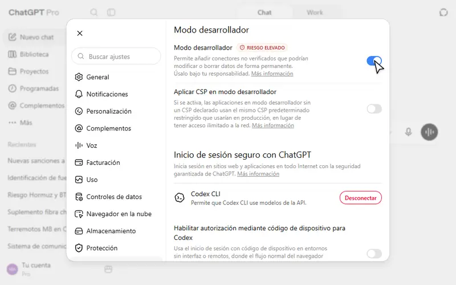The width and height of the screenshot is (456, 285).
Task: Click the Personalización icon
Action: [x=79, y=111]
